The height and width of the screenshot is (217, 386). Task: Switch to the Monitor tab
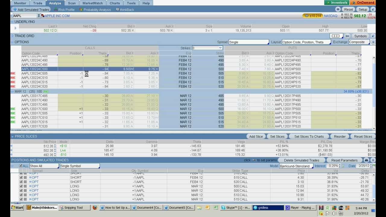(x=20, y=3)
